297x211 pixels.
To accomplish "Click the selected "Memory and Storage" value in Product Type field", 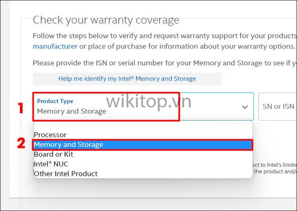I will point(72,111).
